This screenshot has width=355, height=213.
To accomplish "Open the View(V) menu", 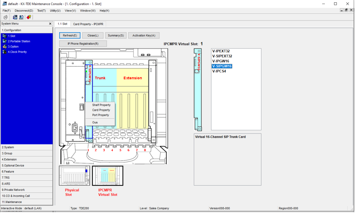I will click(70, 11).
